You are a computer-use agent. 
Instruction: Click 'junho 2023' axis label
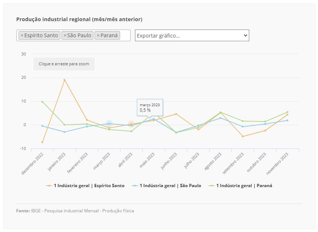(169, 161)
